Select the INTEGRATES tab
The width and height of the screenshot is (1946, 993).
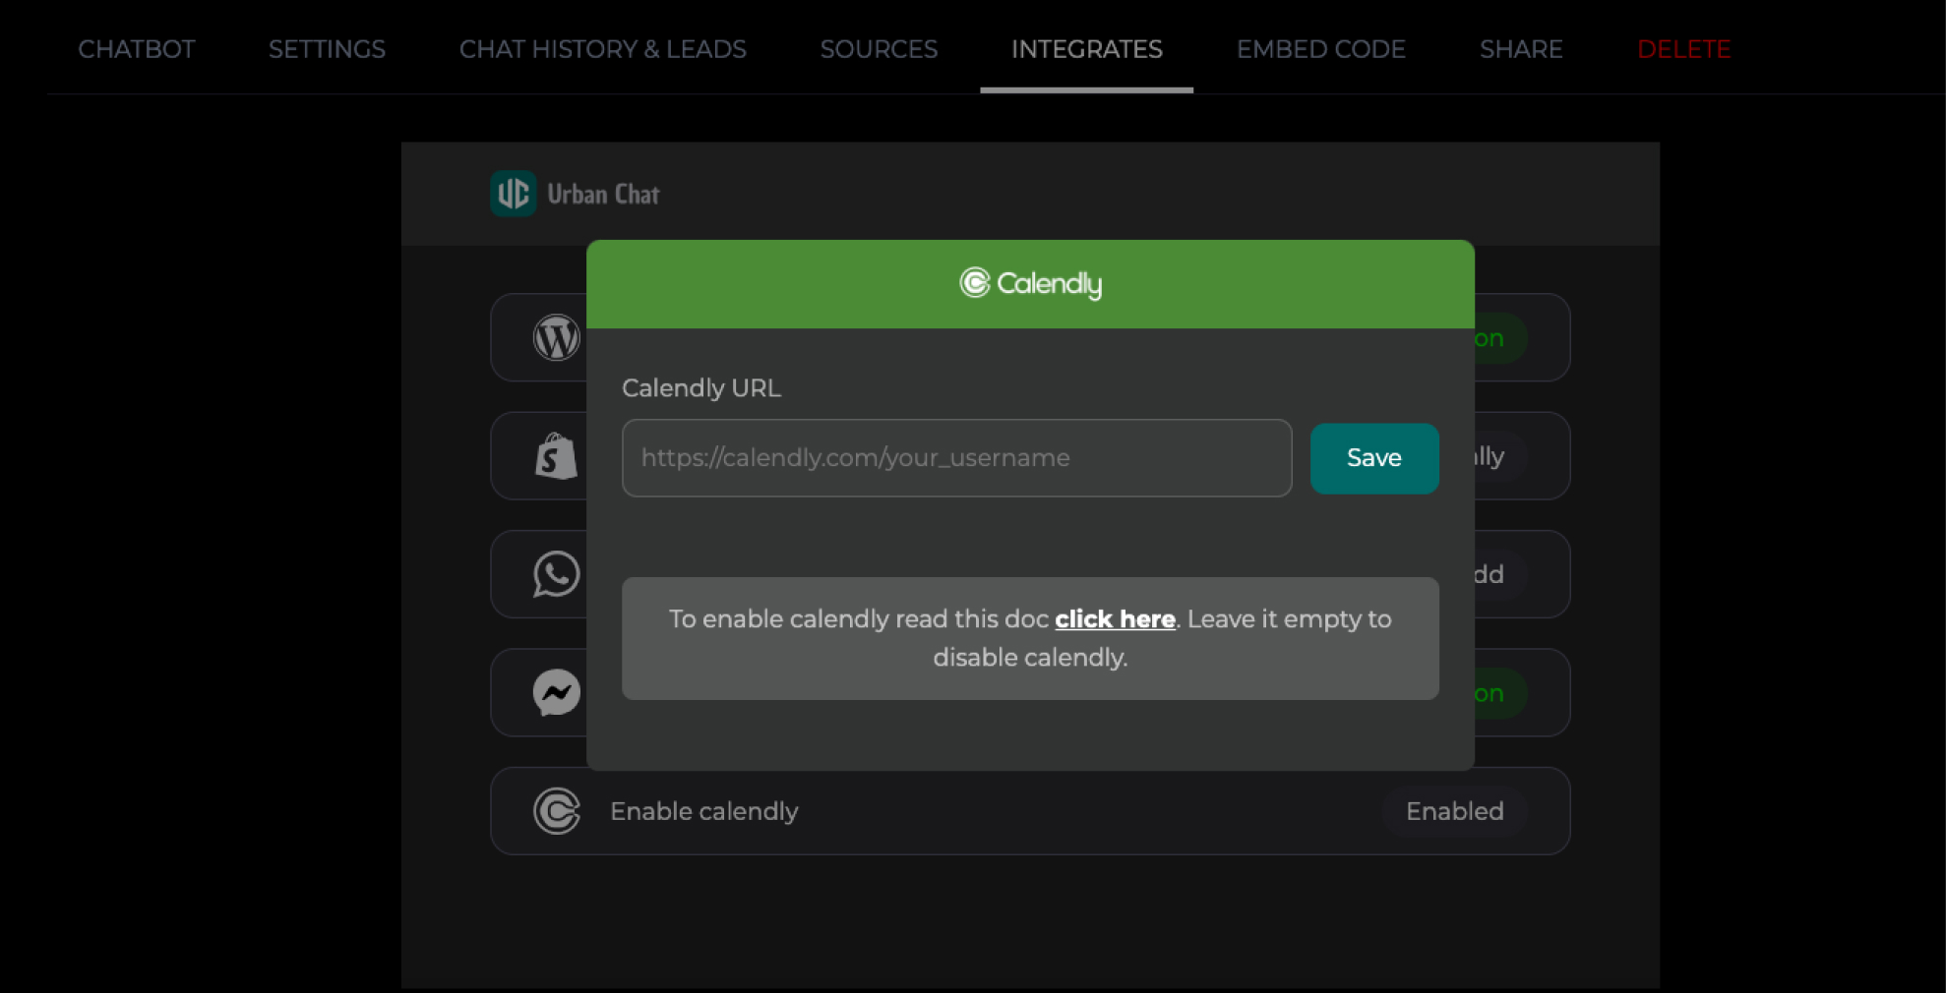(x=1086, y=49)
